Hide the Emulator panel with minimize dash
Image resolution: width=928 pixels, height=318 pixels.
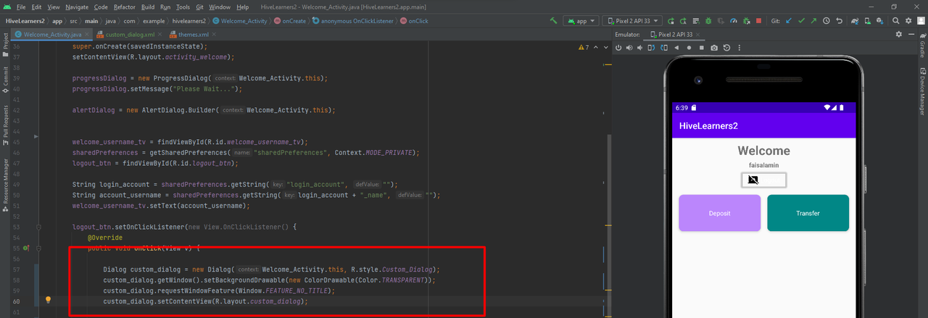pyautogui.click(x=911, y=34)
